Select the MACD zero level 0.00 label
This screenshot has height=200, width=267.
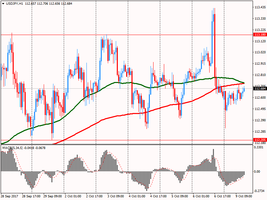tap(257, 172)
